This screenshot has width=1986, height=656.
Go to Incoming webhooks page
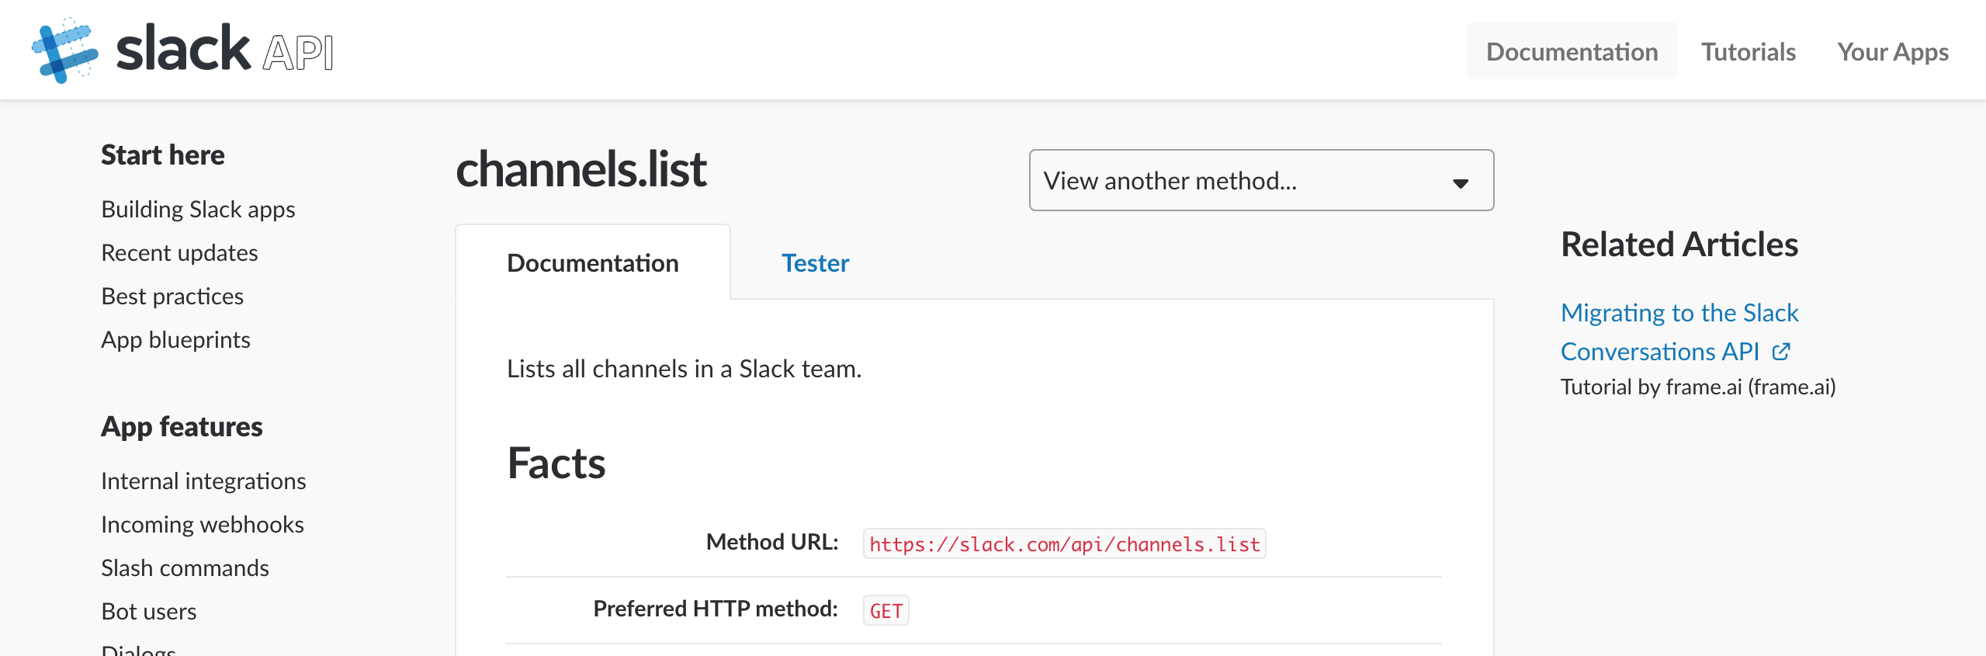coord(203,524)
